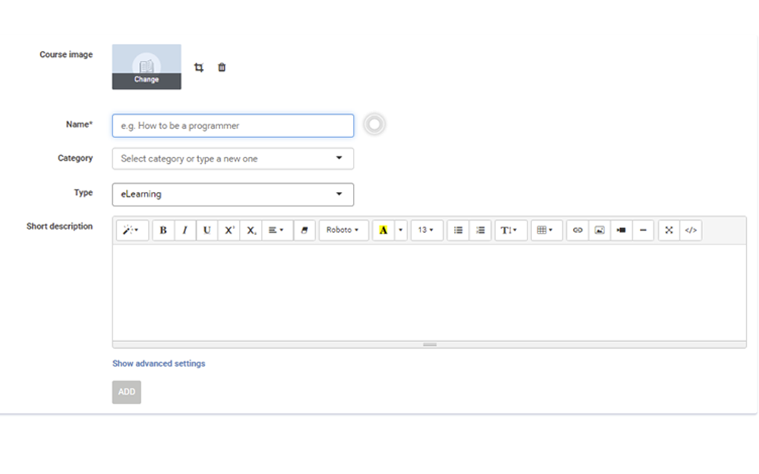This screenshot has width=759, height=474.
Task: Delete the course image with trash icon
Action: click(x=222, y=67)
